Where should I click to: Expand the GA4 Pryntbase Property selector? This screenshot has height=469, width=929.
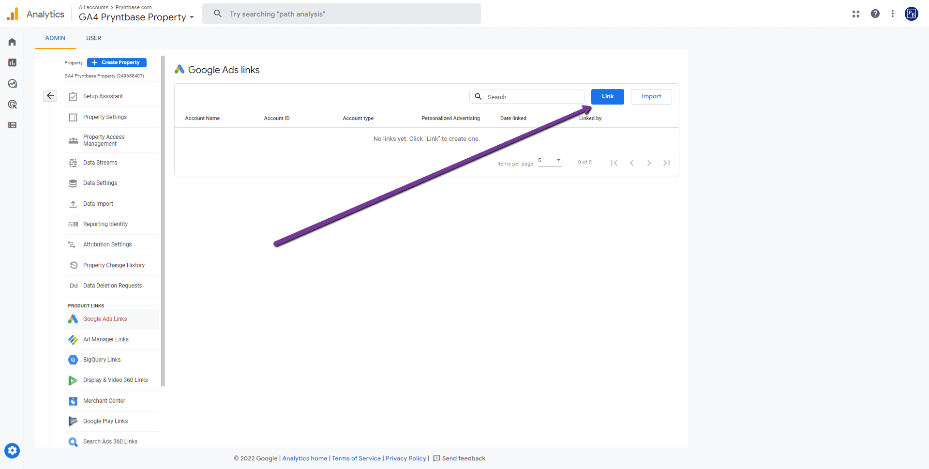click(x=136, y=17)
